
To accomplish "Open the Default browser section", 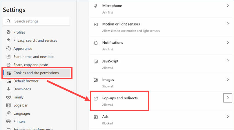I will [x=26, y=81].
